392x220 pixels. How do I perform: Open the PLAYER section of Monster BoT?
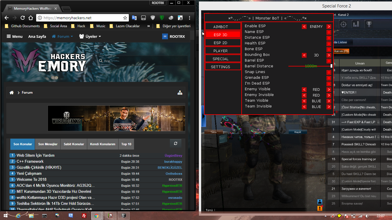pyautogui.click(x=223, y=50)
